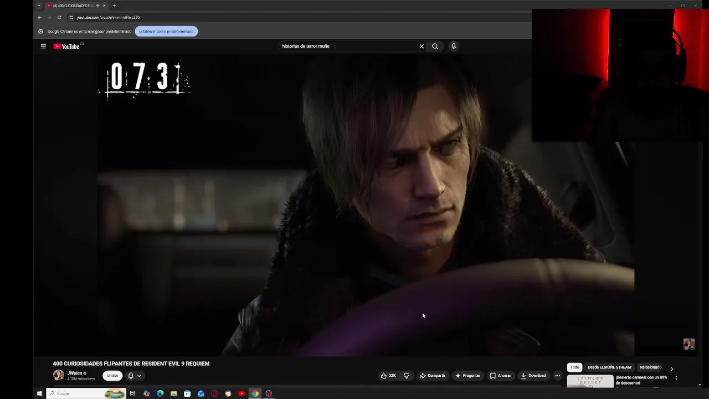The width and height of the screenshot is (709, 399).
Task: Open a new Chrome tab
Action: click(114, 6)
